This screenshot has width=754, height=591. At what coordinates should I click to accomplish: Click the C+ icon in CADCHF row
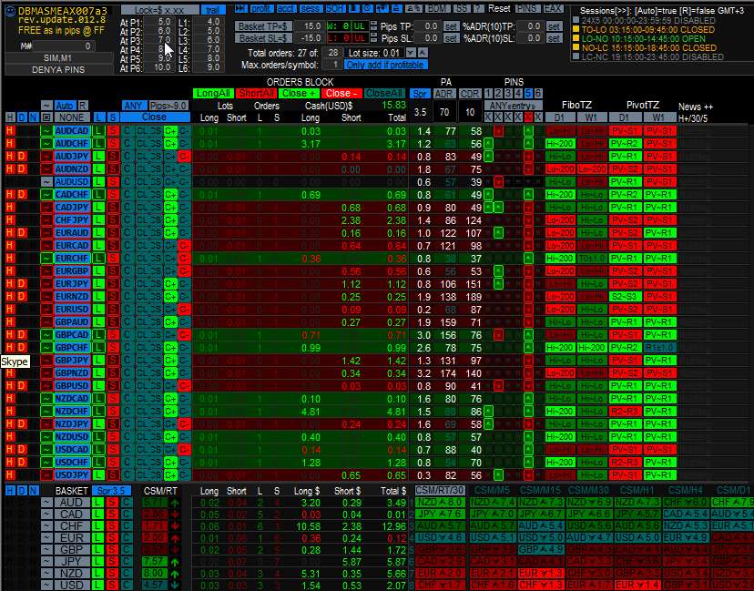pos(170,195)
